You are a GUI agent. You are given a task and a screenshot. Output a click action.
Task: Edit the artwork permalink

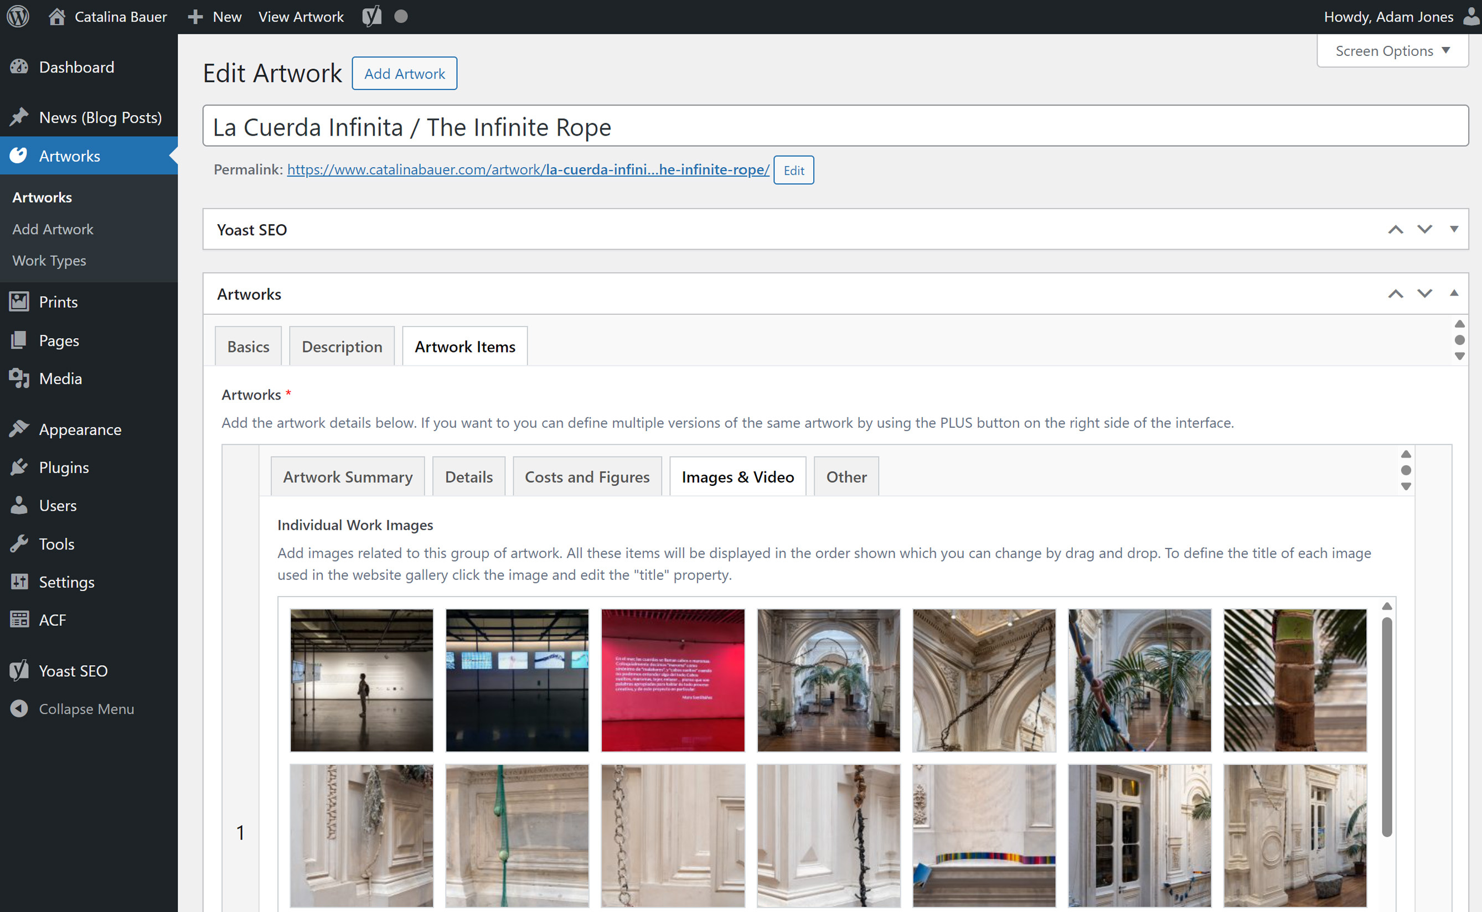point(793,170)
